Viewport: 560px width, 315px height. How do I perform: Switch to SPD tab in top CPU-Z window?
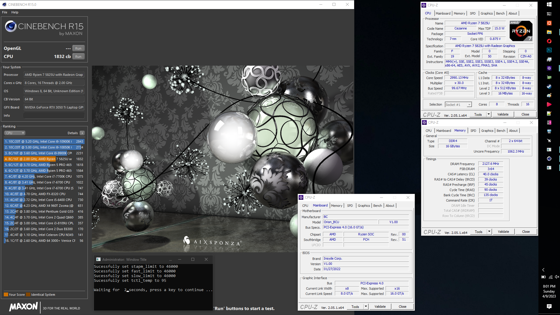(x=473, y=13)
